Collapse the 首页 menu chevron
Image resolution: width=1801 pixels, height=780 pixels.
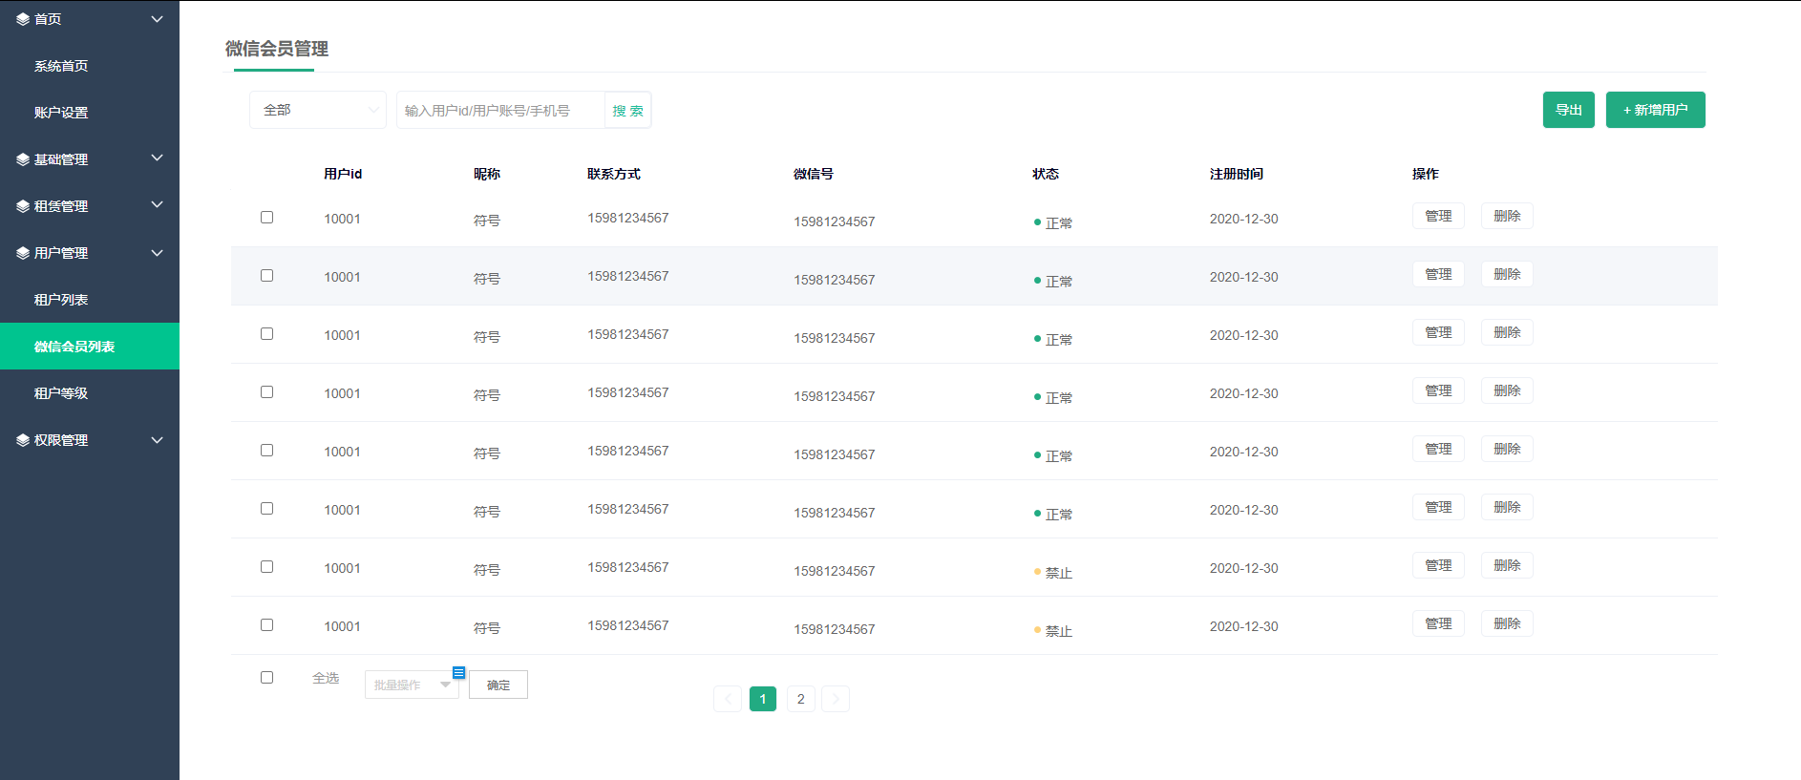click(158, 19)
